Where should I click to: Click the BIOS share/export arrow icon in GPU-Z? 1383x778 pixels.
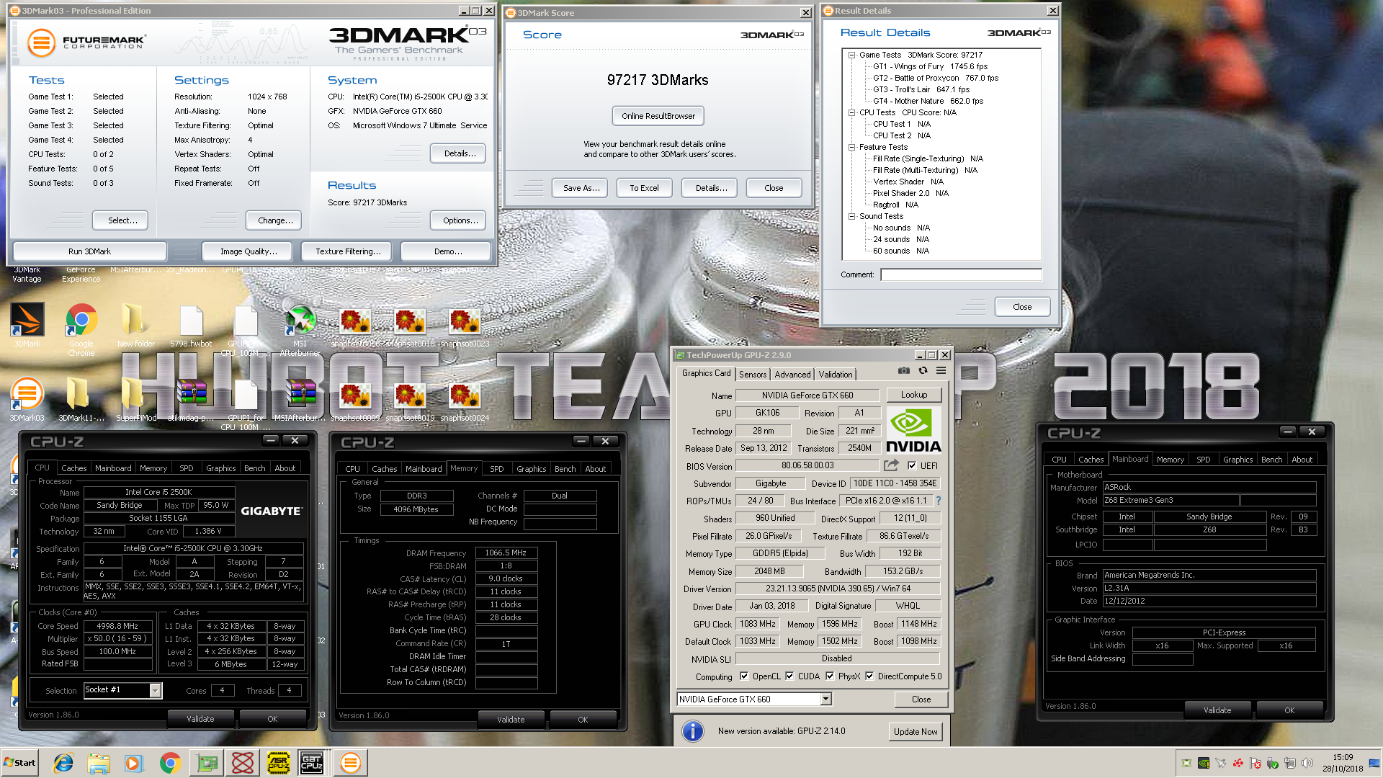tap(892, 465)
